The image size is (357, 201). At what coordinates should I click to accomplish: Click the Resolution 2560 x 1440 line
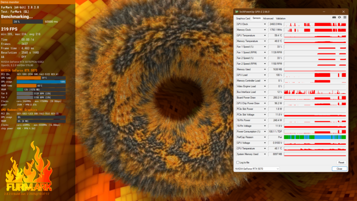(20, 53)
